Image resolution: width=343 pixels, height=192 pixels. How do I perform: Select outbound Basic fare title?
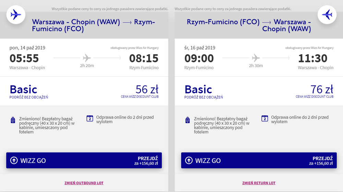[x=23, y=89]
